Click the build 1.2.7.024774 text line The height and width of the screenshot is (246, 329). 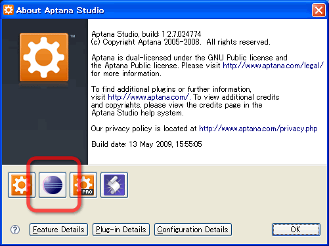coord(146,34)
